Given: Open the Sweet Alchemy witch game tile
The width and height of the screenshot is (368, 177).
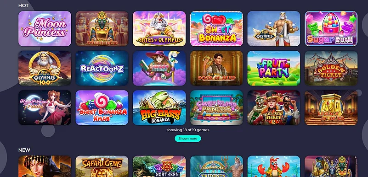Looking at the screenshot, I should [159, 68].
